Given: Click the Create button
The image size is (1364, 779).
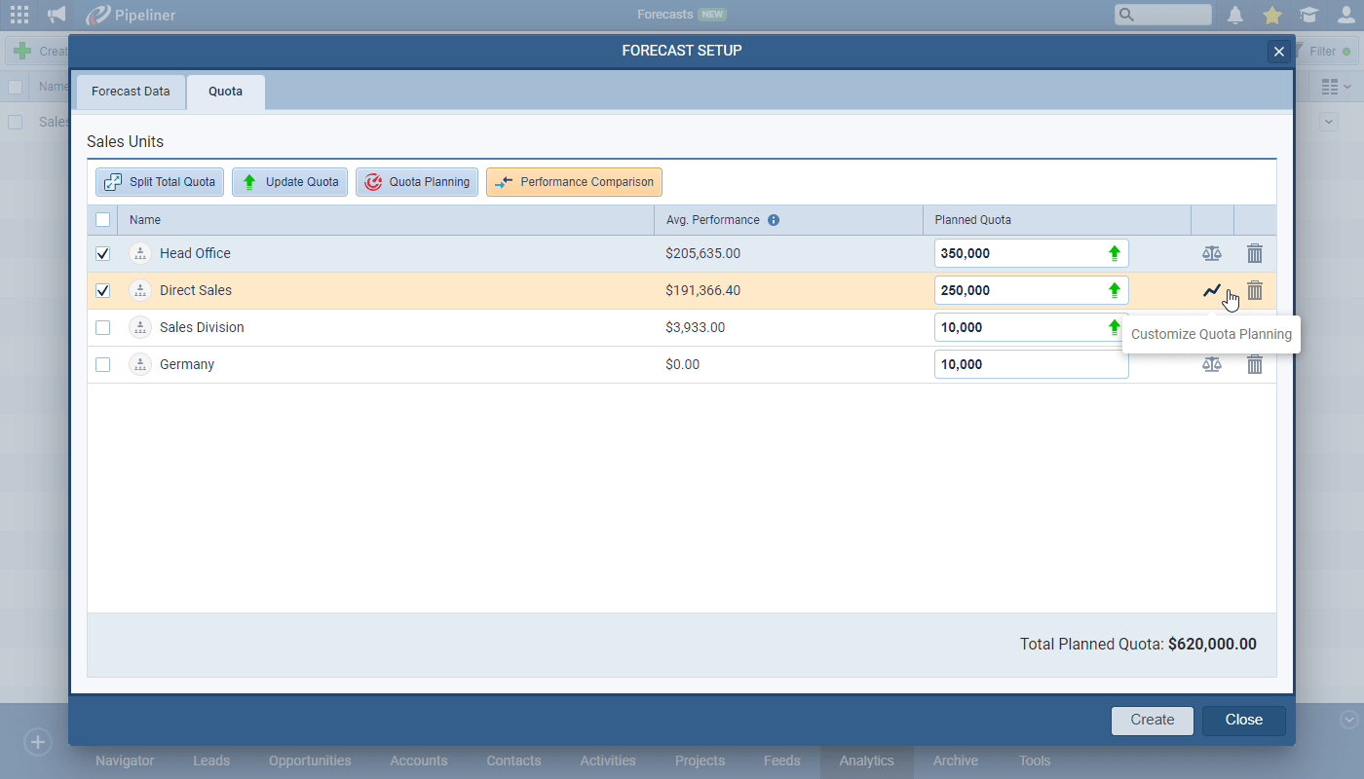Looking at the screenshot, I should coord(1153,720).
